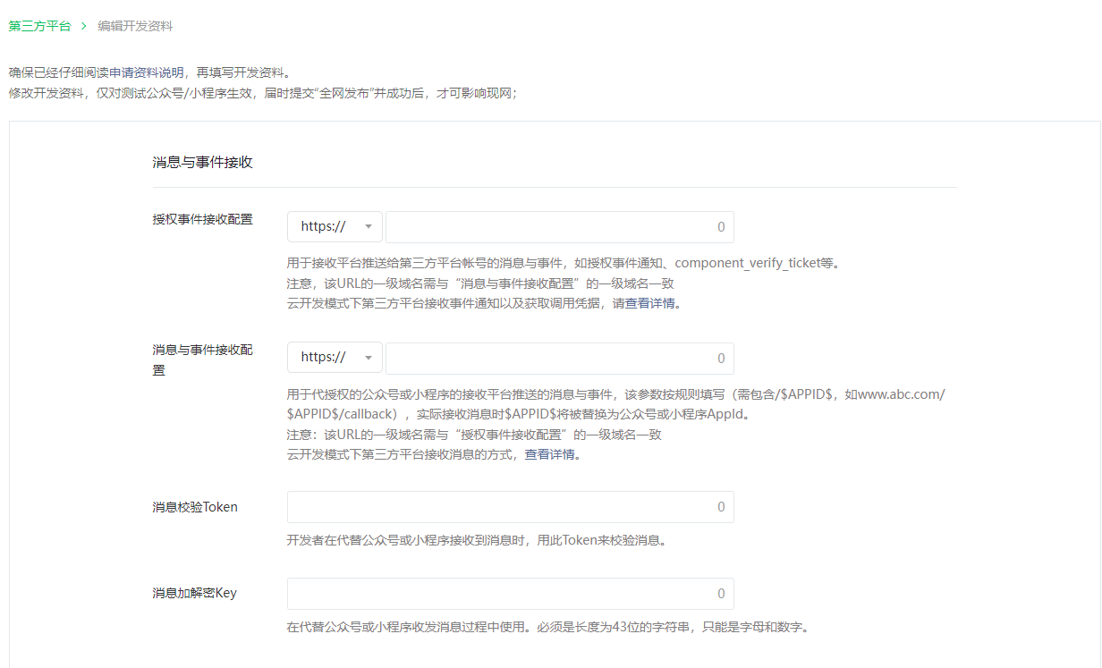Click the 消息加解密Key input field
1102x668 pixels.
[x=501, y=594]
